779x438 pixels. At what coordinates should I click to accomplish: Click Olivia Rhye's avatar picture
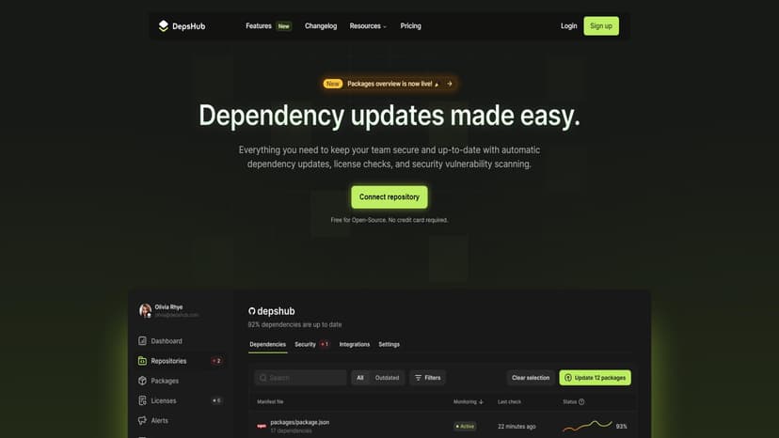pyautogui.click(x=145, y=310)
